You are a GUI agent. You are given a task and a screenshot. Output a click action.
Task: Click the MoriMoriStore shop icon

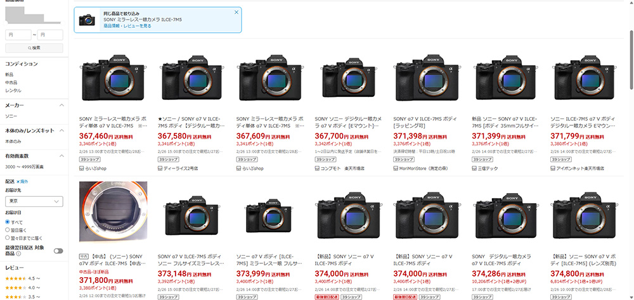[396, 168]
